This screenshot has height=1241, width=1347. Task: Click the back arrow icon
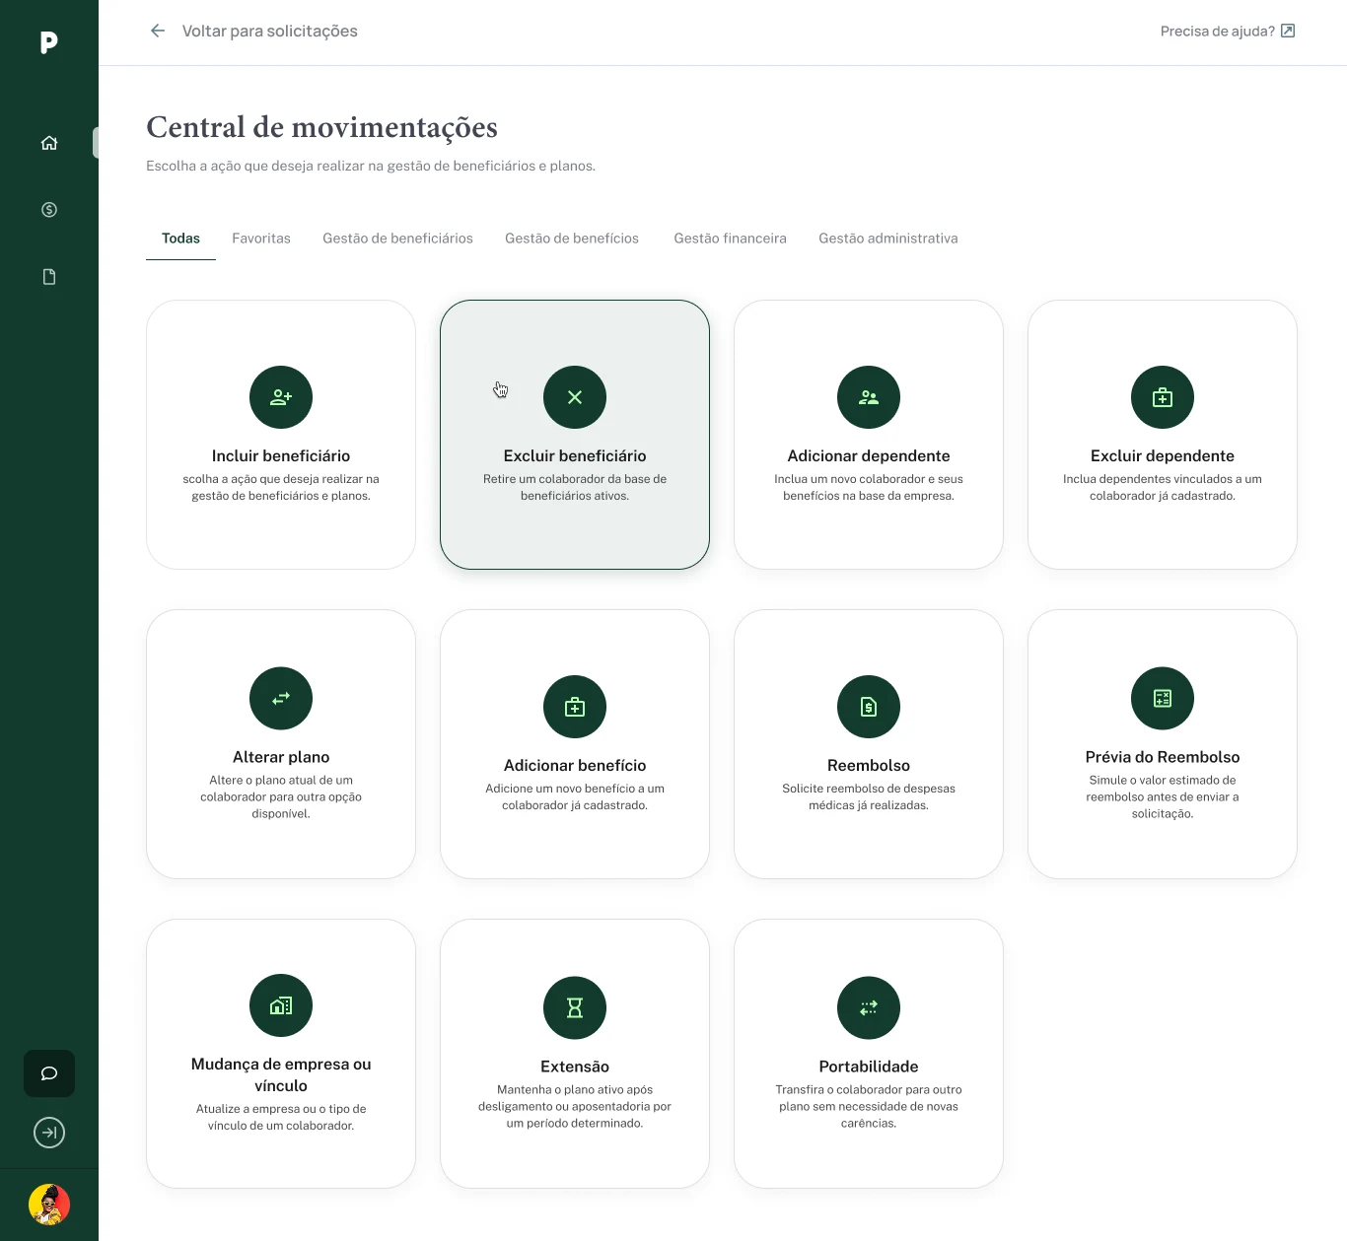[158, 31]
